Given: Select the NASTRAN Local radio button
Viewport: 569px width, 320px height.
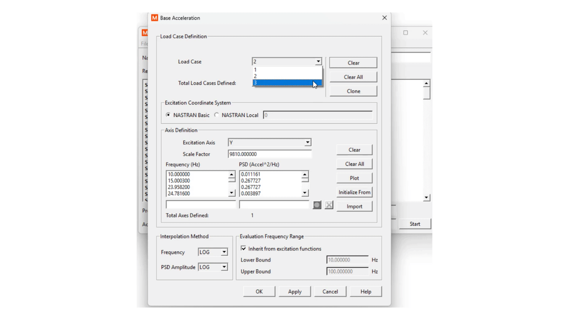Looking at the screenshot, I should coord(217,115).
